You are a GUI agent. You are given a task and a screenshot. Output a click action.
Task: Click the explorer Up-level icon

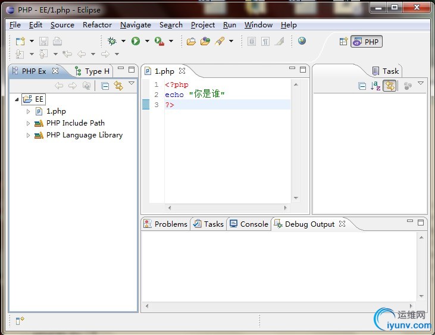pyautogui.click(x=87, y=86)
